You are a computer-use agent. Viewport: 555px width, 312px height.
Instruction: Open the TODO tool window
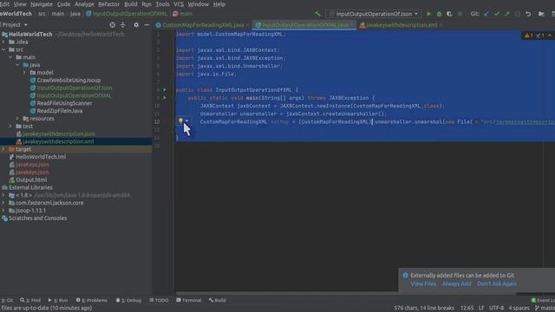click(159, 300)
